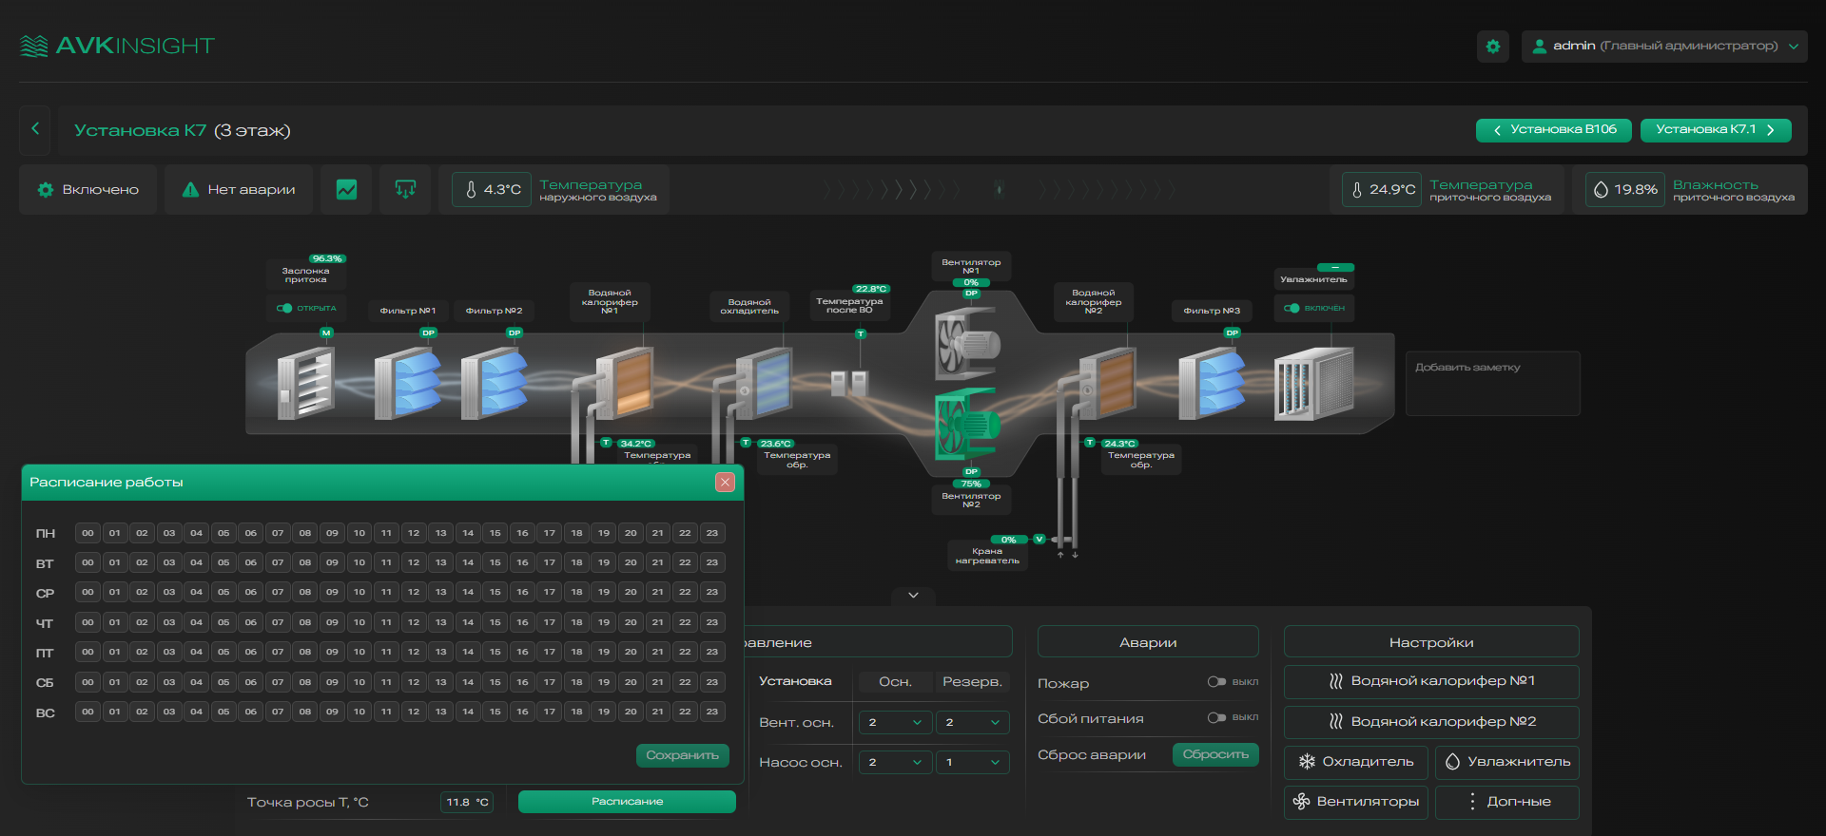Toggle the Пожар alarm switch
The height and width of the screenshot is (836, 1826).
pyautogui.click(x=1216, y=681)
